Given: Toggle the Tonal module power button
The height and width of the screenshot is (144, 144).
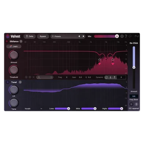Looking at the screenshot, I should pyautogui.click(x=7, y=82).
